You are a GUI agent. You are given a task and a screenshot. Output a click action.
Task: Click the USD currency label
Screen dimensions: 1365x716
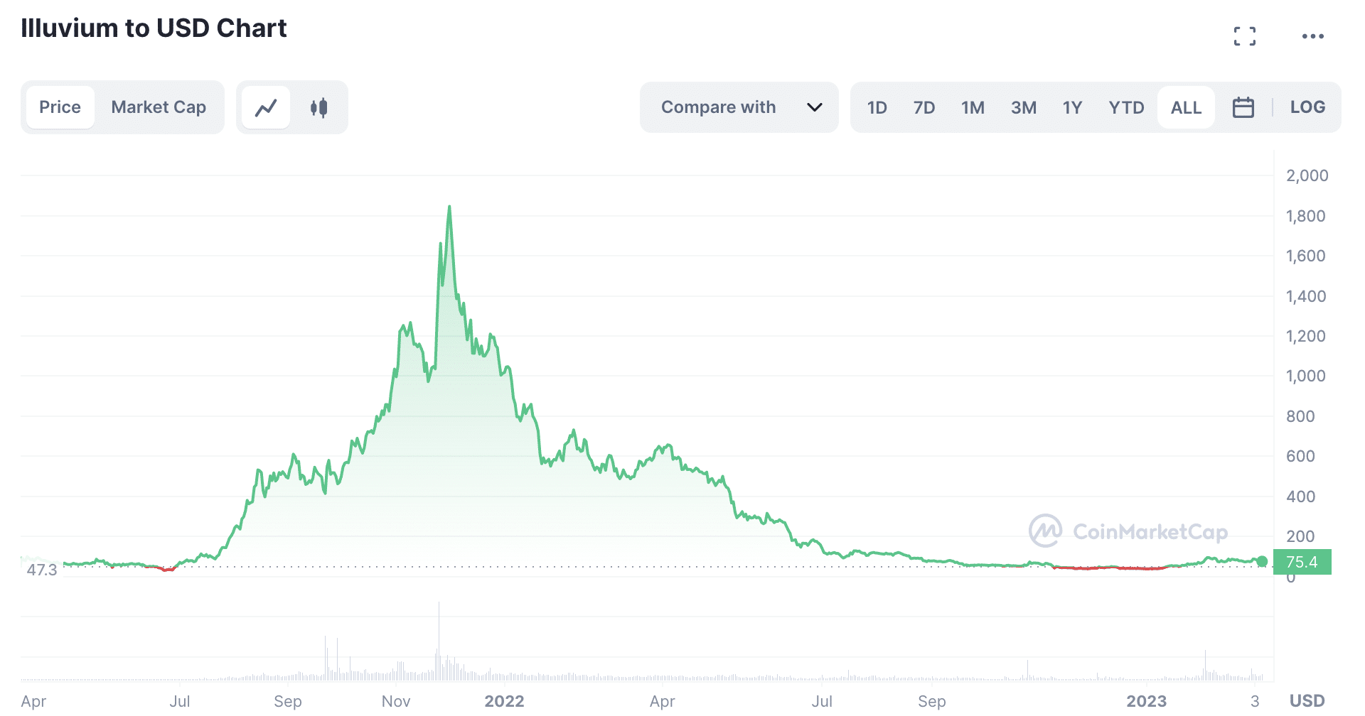point(1307,701)
